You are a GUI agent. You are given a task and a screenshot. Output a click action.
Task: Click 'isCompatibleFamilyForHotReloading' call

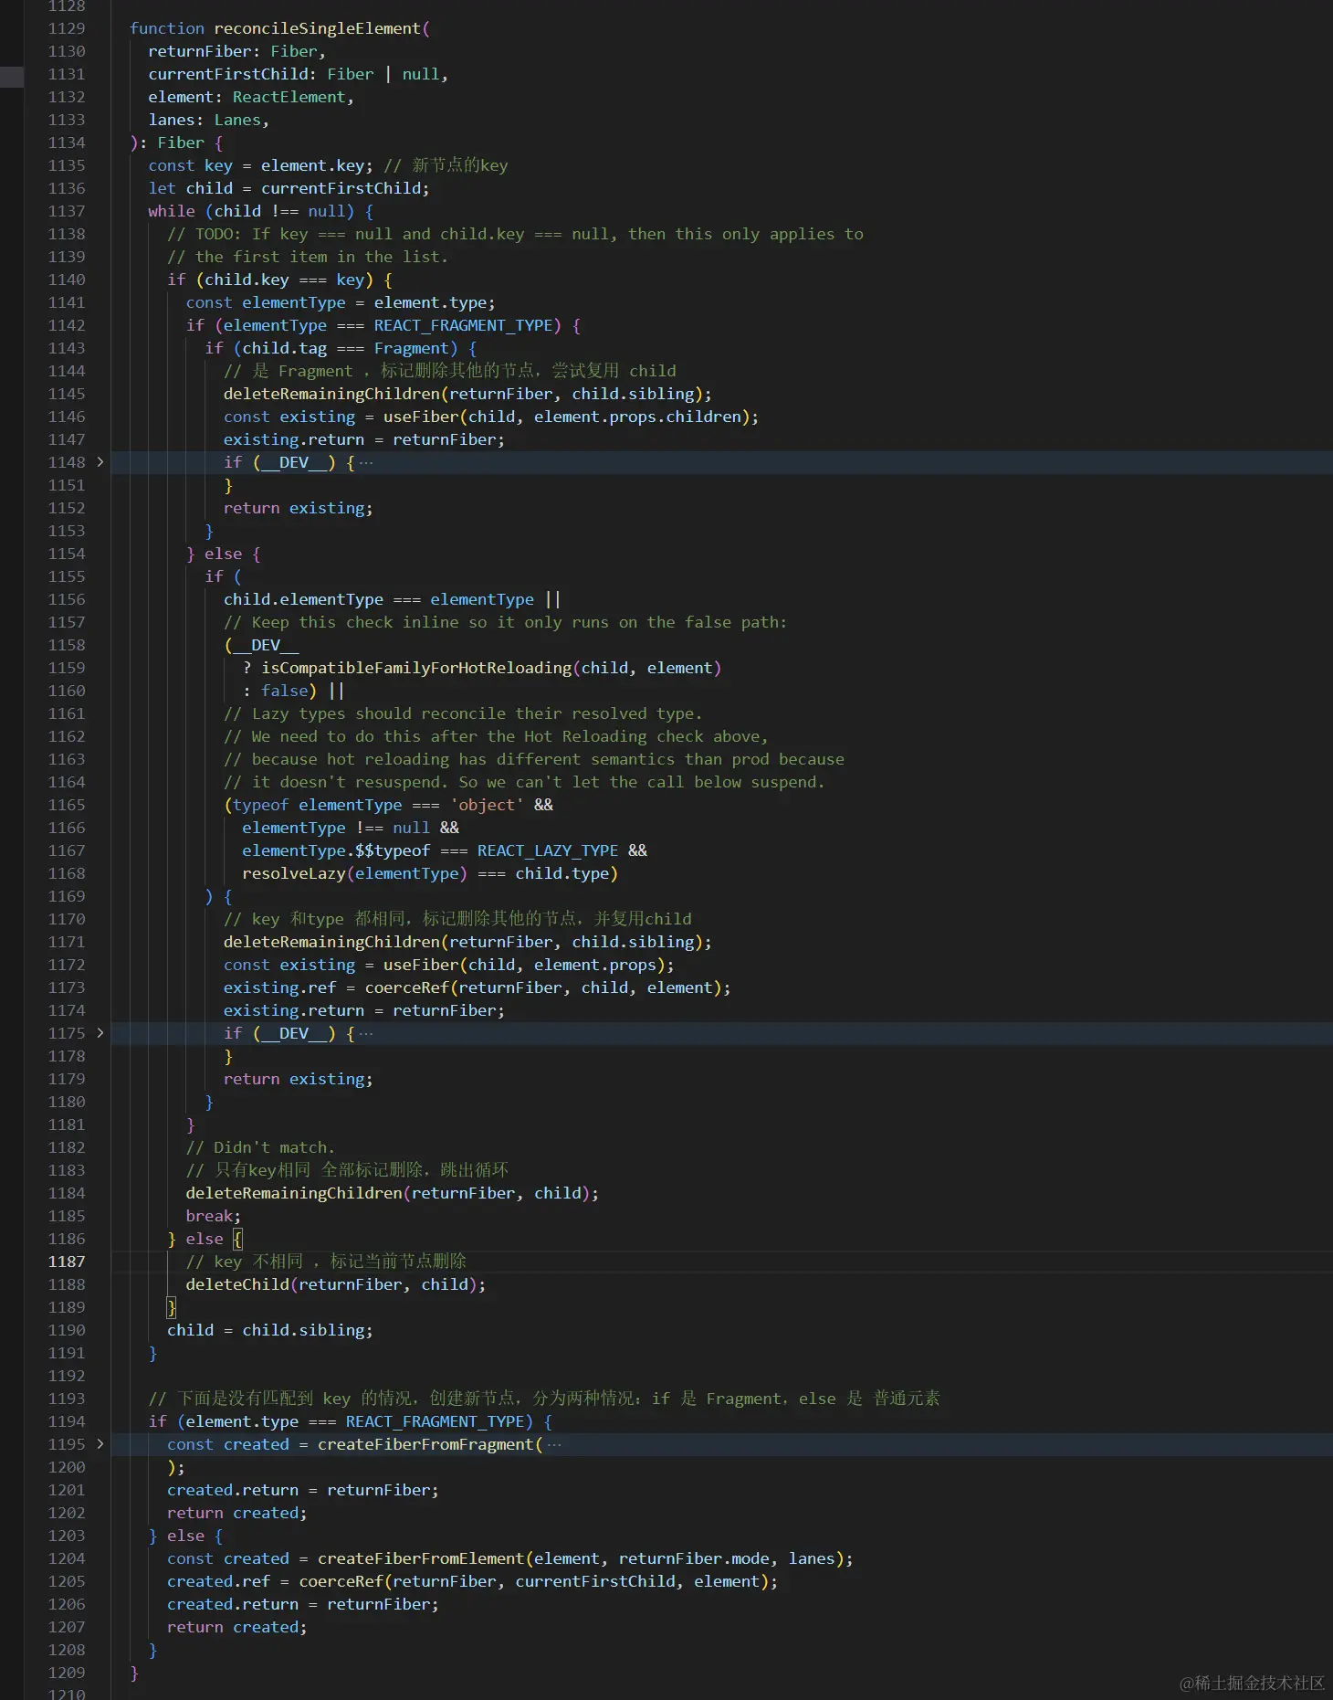point(416,668)
